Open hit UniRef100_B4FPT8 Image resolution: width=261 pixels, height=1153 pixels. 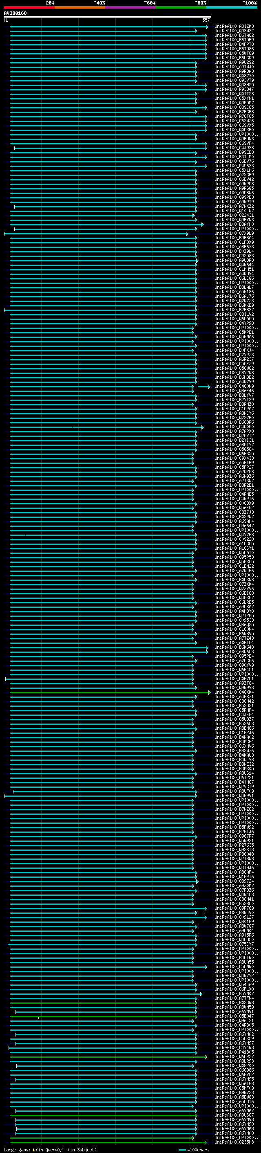(x=234, y=44)
